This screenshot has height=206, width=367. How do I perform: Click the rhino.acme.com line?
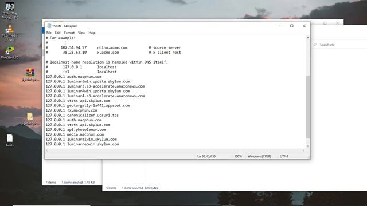(x=114, y=47)
